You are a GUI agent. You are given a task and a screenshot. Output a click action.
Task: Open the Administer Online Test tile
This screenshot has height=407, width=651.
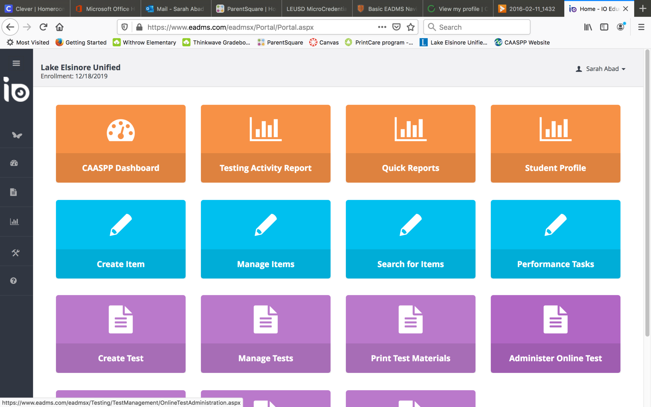[x=555, y=334]
